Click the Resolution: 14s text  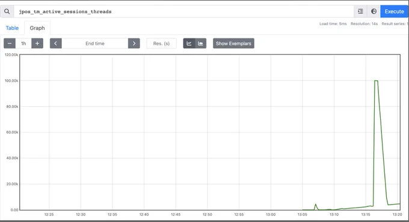[364, 23]
